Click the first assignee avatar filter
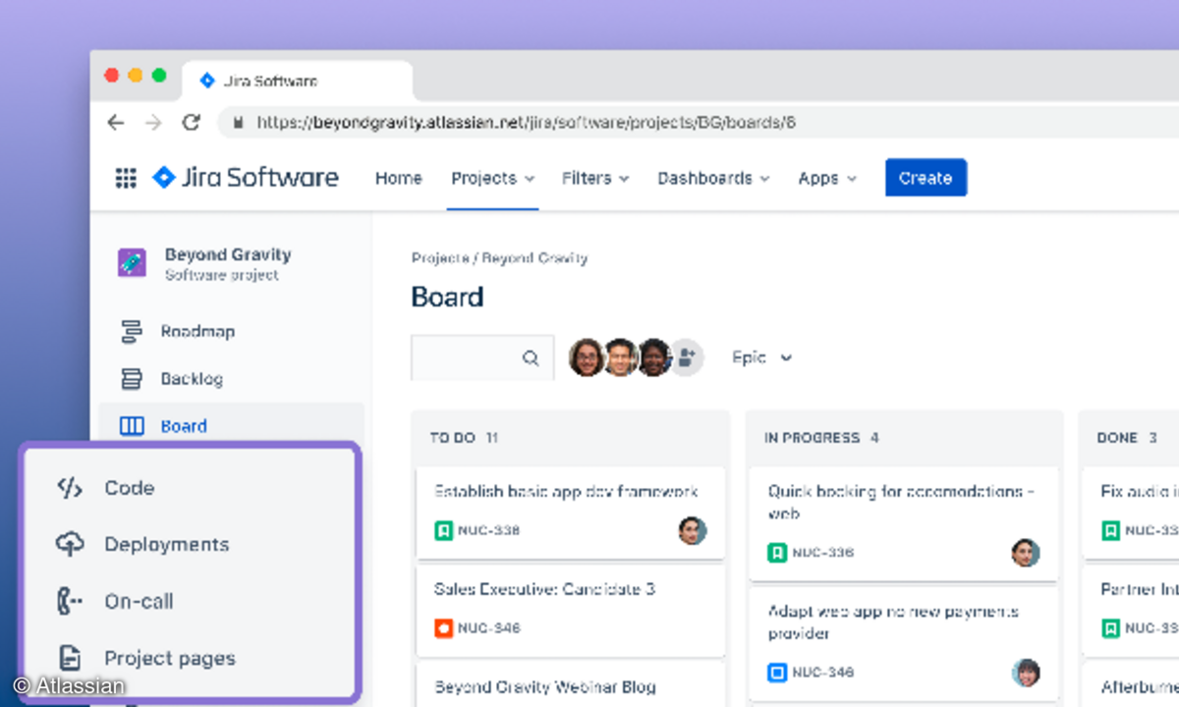 (587, 357)
